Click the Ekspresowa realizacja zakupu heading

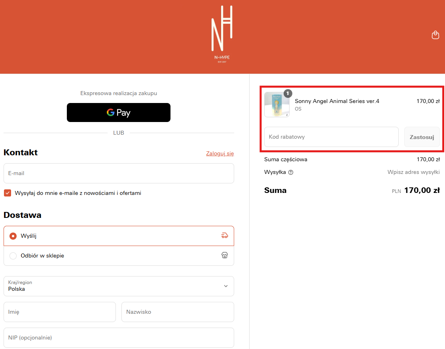(119, 93)
